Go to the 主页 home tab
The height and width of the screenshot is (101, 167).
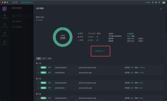[x=15, y=2]
